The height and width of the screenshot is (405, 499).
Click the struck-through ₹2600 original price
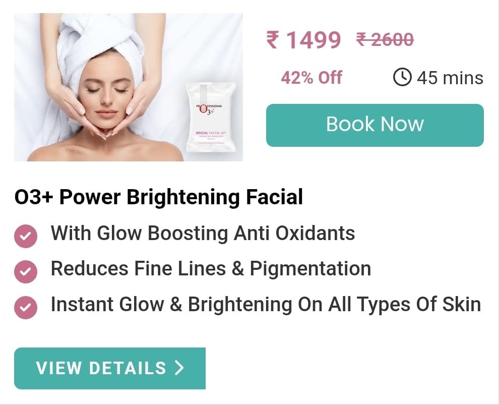[x=385, y=39]
